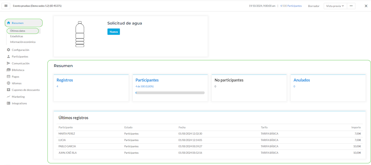Click the Comunicación paper plane icon

coord(8,63)
